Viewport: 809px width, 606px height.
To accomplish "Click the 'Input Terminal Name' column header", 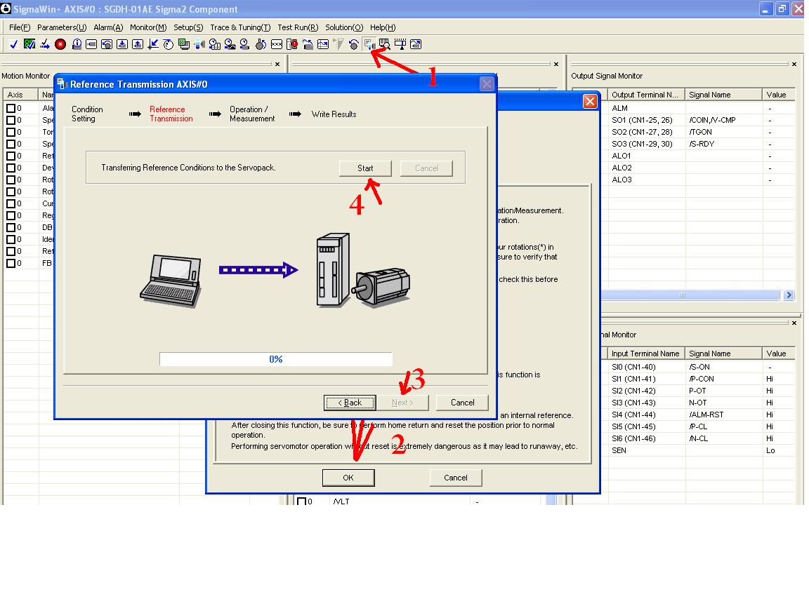I will click(x=646, y=353).
